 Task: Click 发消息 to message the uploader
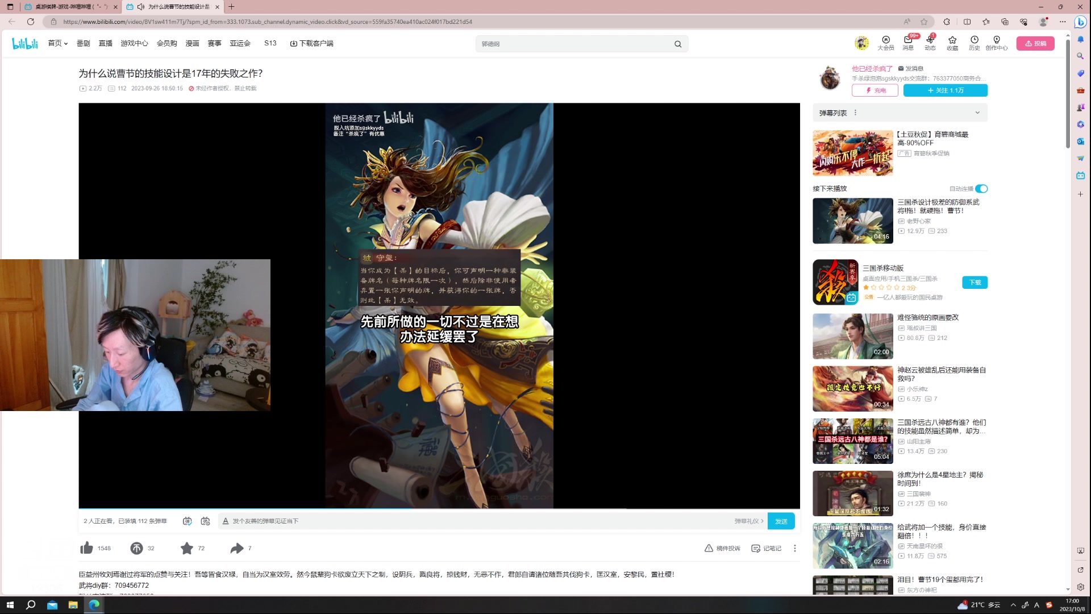point(910,69)
